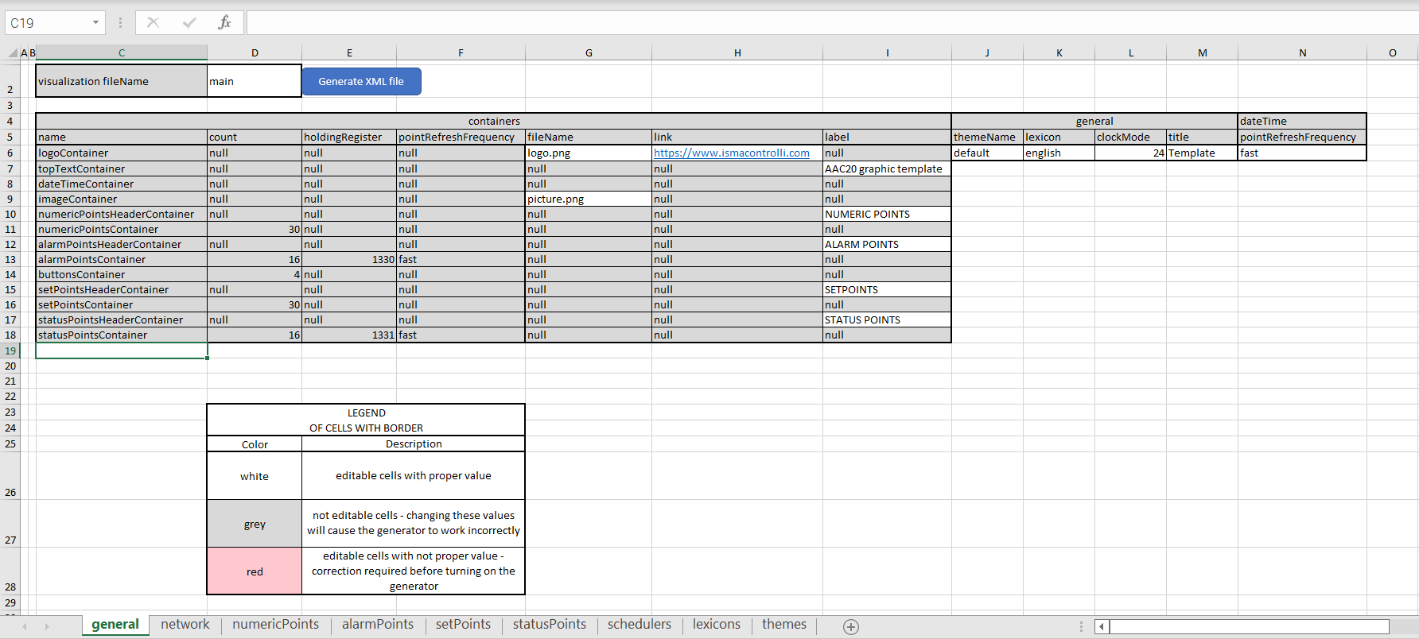Click the Enter checkmark icon in formula bar
Viewport: 1419px width, 639px height.
[189, 22]
